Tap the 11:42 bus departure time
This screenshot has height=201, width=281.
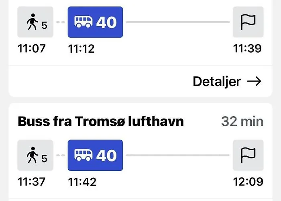(x=82, y=182)
